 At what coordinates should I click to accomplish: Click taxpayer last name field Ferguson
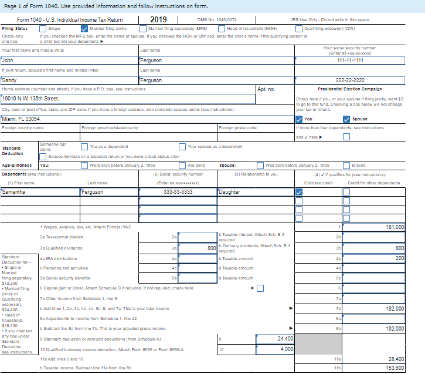tap(216, 60)
